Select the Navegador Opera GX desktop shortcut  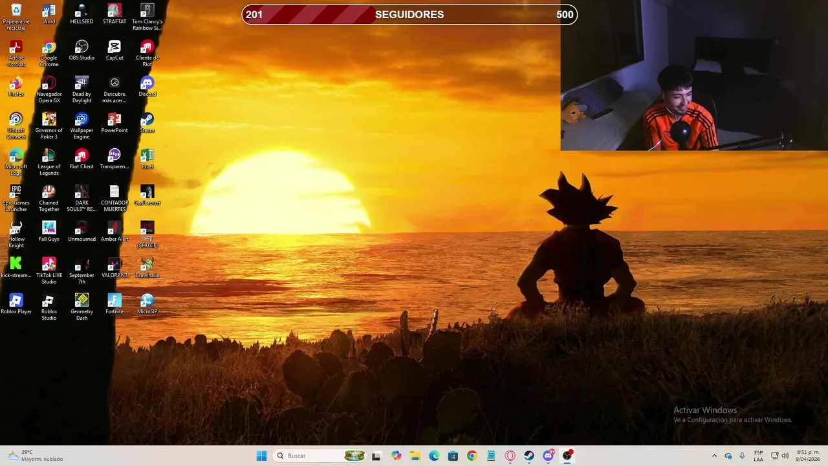(x=49, y=90)
